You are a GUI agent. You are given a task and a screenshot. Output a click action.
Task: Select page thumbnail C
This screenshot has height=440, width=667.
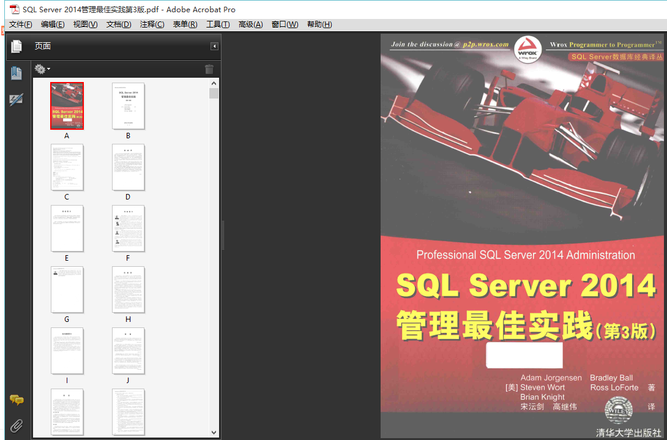pyautogui.click(x=67, y=167)
